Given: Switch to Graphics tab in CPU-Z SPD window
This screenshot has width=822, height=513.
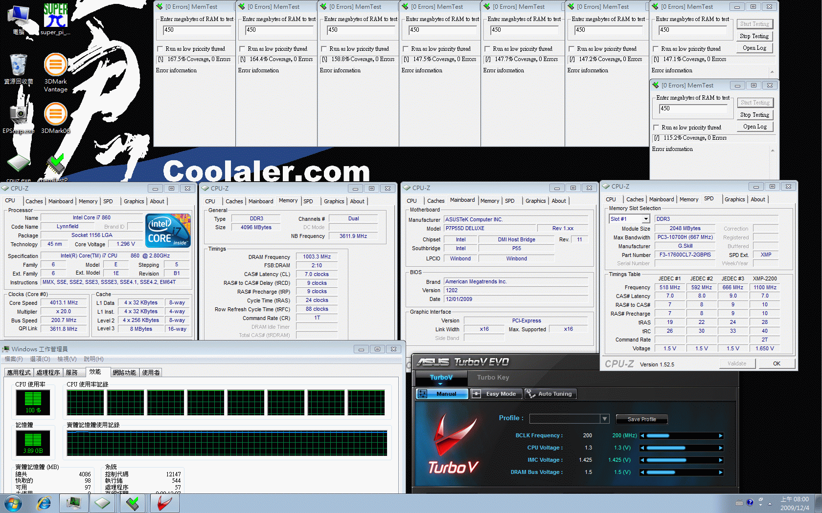Looking at the screenshot, I should (x=734, y=199).
